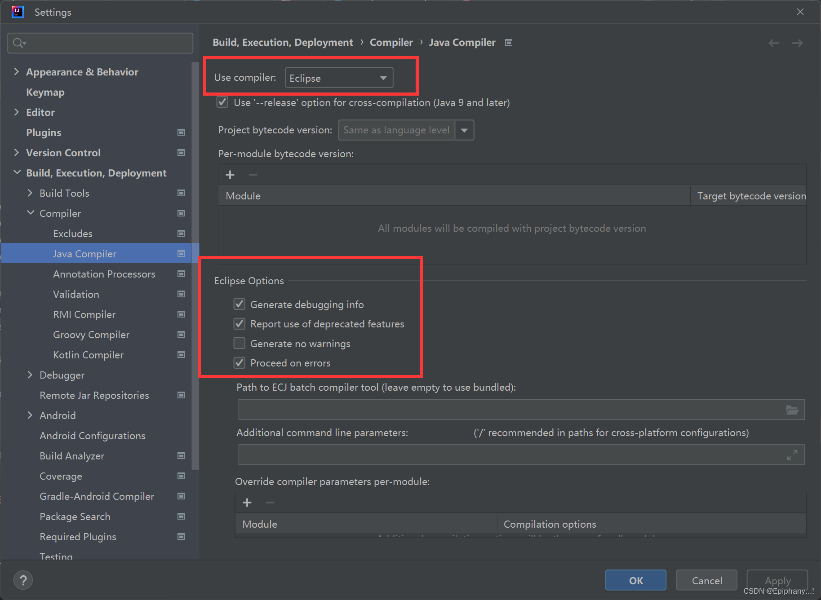Confirm settings with the OK button
Viewport: 821px width, 600px height.
pyautogui.click(x=636, y=580)
